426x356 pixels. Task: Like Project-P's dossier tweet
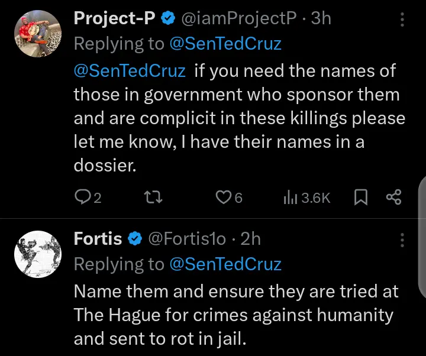(223, 198)
